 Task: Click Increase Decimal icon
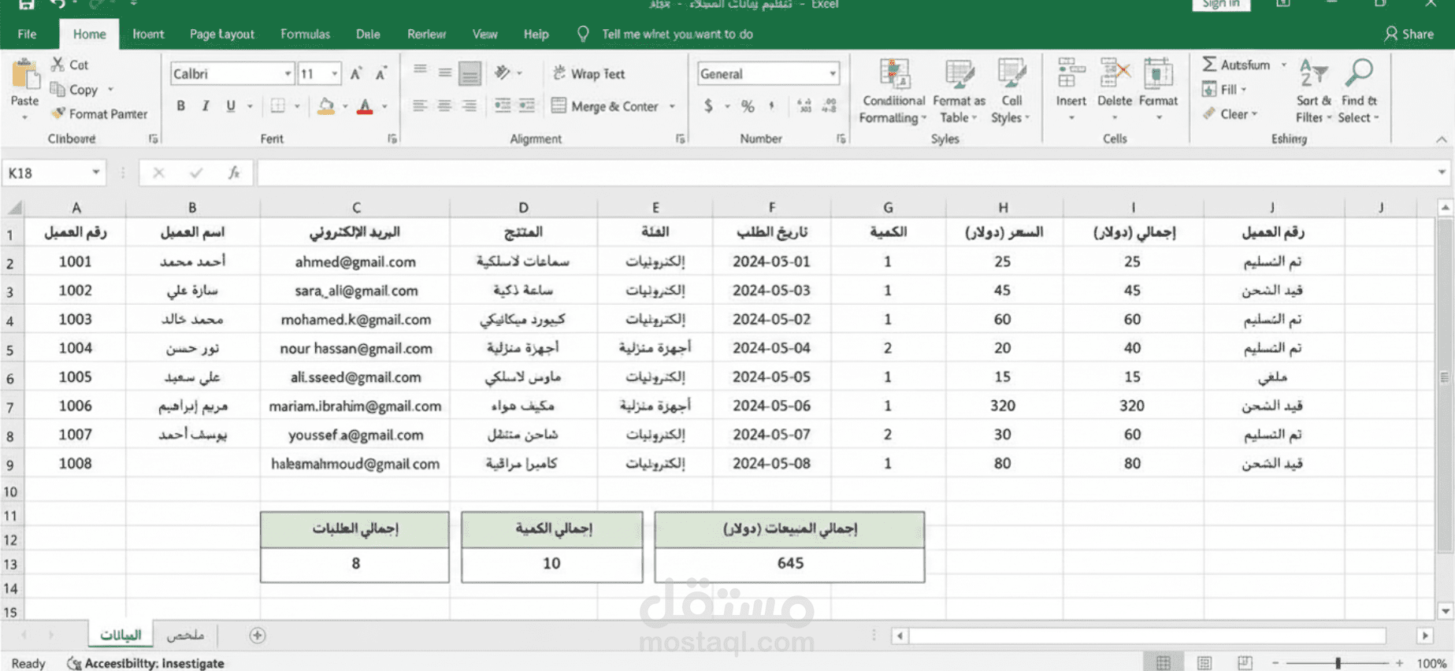click(x=804, y=106)
